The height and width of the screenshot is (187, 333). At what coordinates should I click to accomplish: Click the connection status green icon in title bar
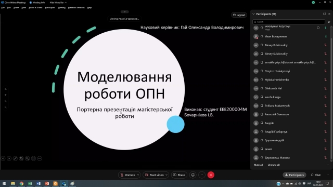point(313,2)
